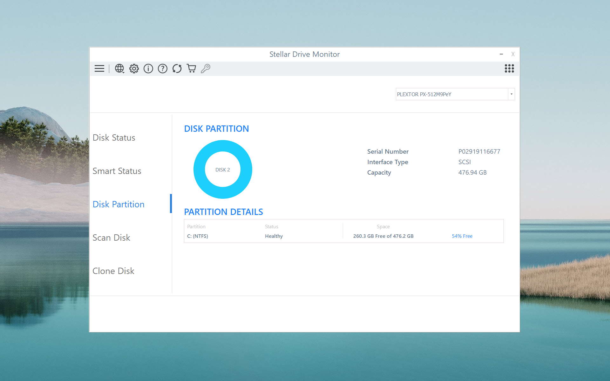
Task: Click the globe language icon
Action: 119,69
